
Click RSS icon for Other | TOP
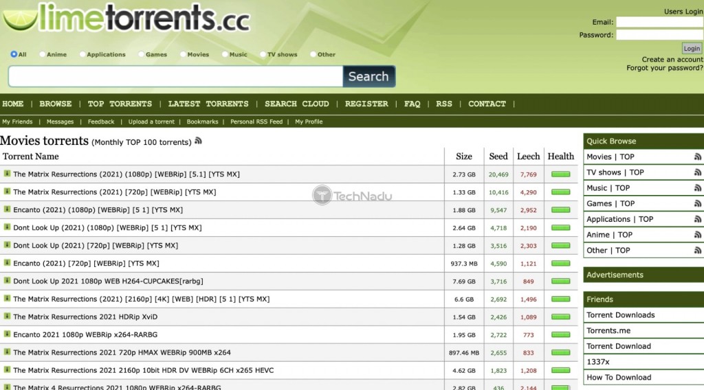(x=697, y=250)
